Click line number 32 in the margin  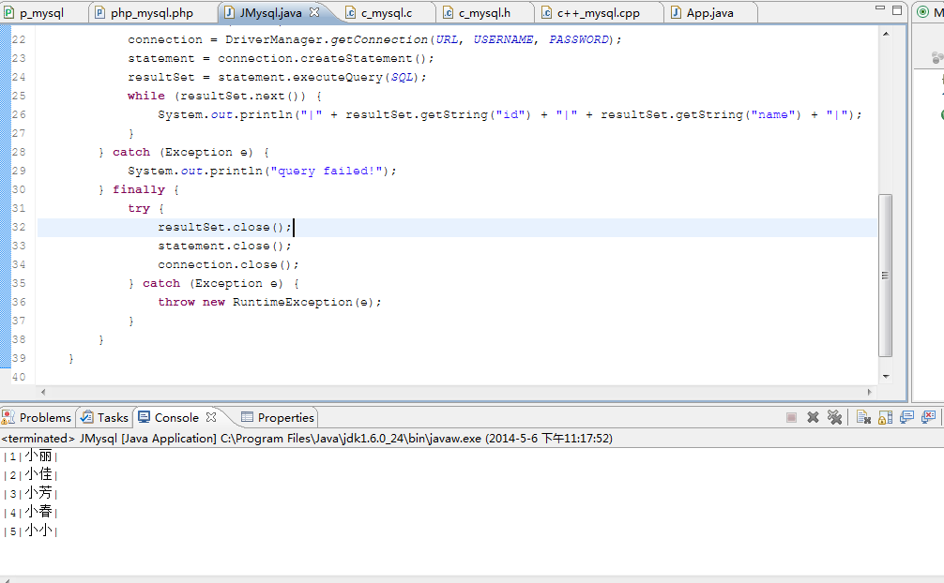18,226
